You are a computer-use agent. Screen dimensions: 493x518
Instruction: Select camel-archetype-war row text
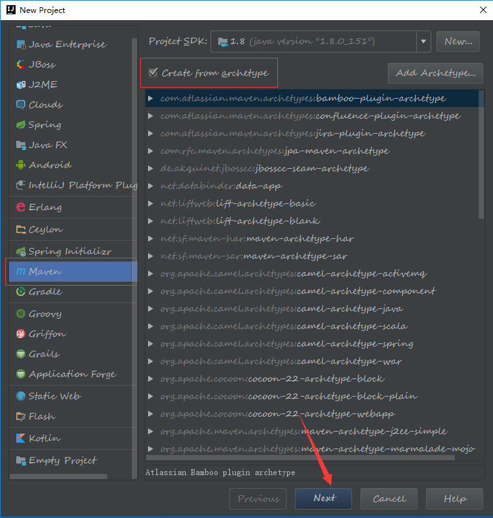coord(281,361)
